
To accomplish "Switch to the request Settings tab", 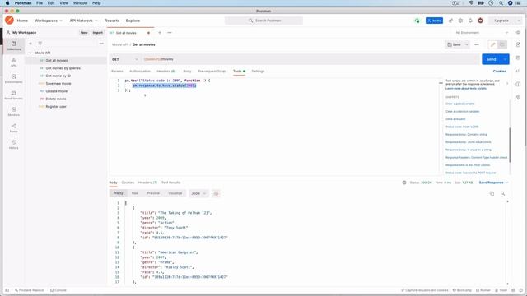I will click(258, 72).
